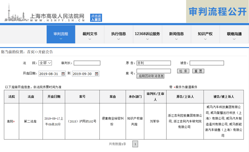This screenshot has width=249, height=152.
Task: Click the 上海市高级人民法院网 title text
Action: (x=57, y=16)
